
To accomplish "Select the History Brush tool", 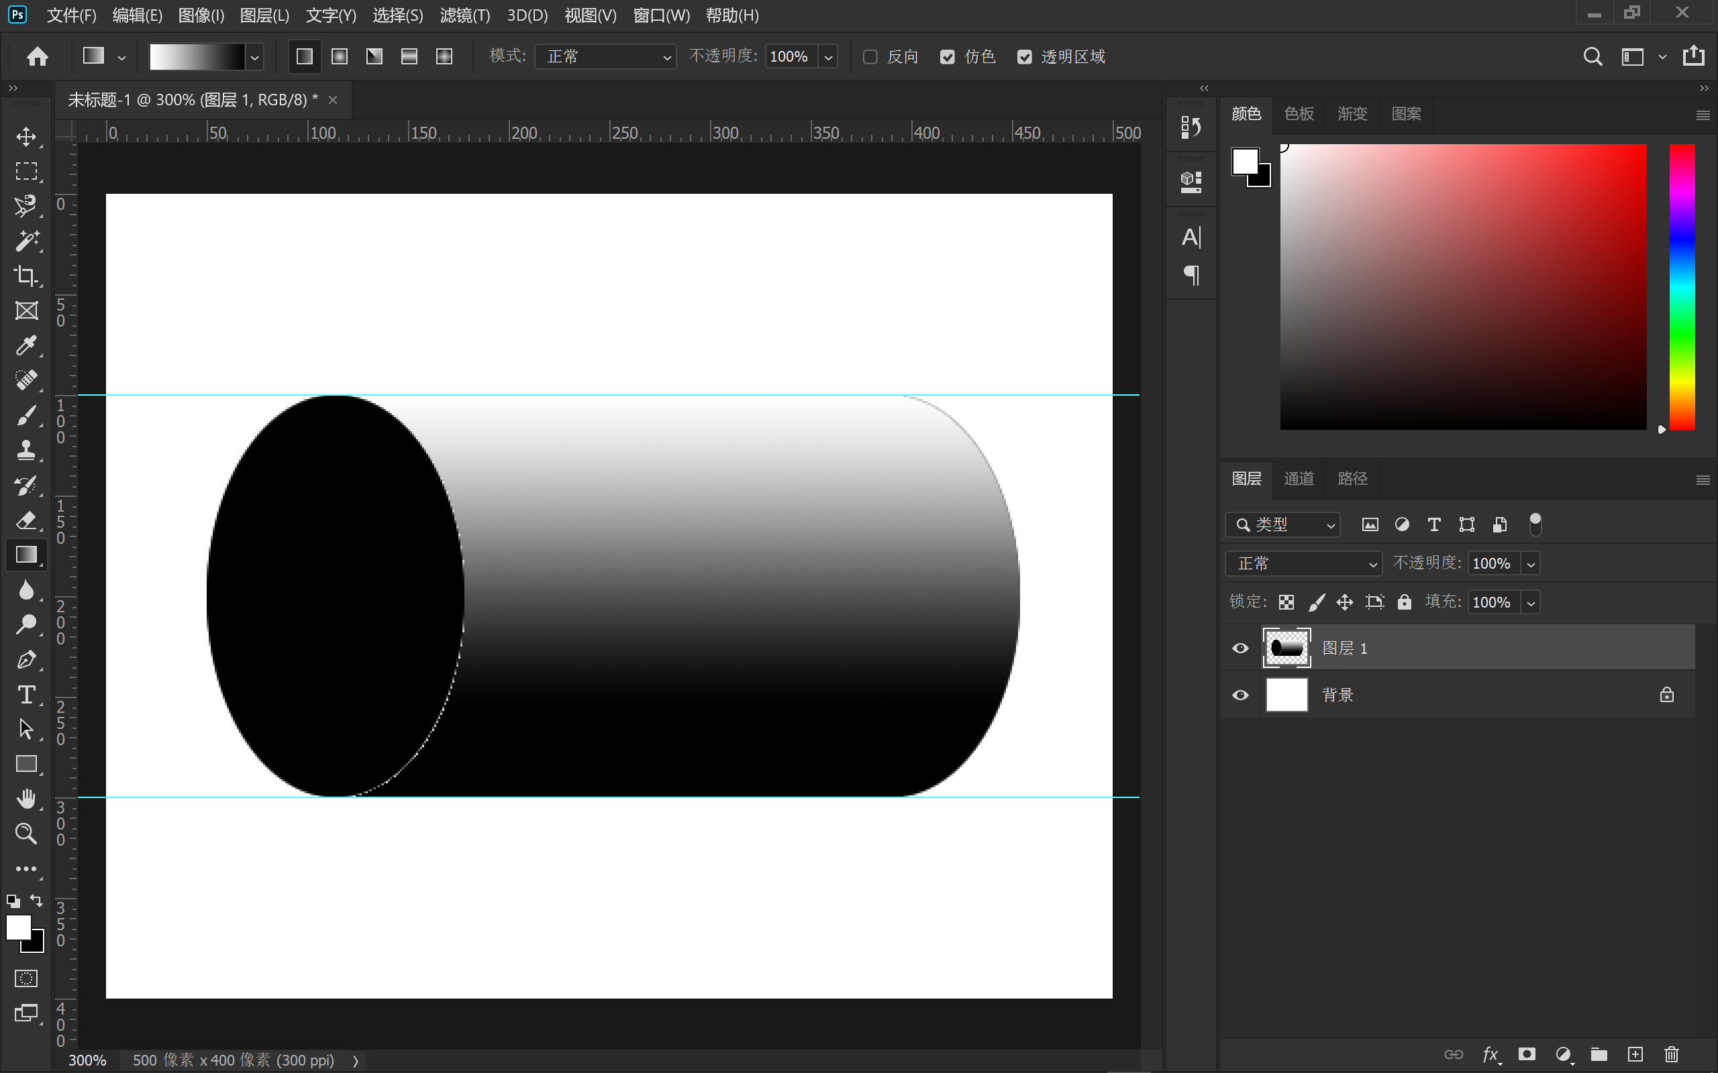I will 26,486.
